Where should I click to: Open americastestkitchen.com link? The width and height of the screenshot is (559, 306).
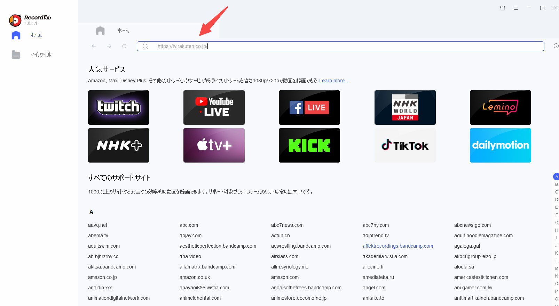tap(481, 277)
